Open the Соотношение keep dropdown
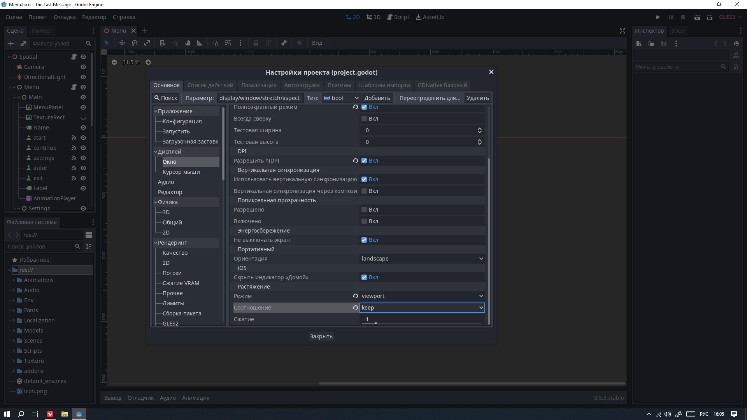Viewport: 747px width, 420px height. [422, 308]
